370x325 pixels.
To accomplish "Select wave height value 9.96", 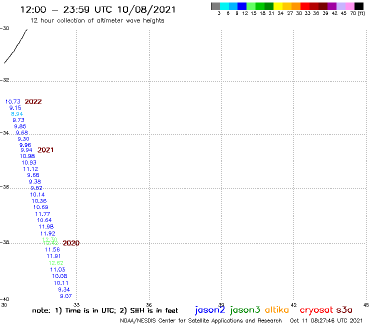I will click(x=25, y=145).
